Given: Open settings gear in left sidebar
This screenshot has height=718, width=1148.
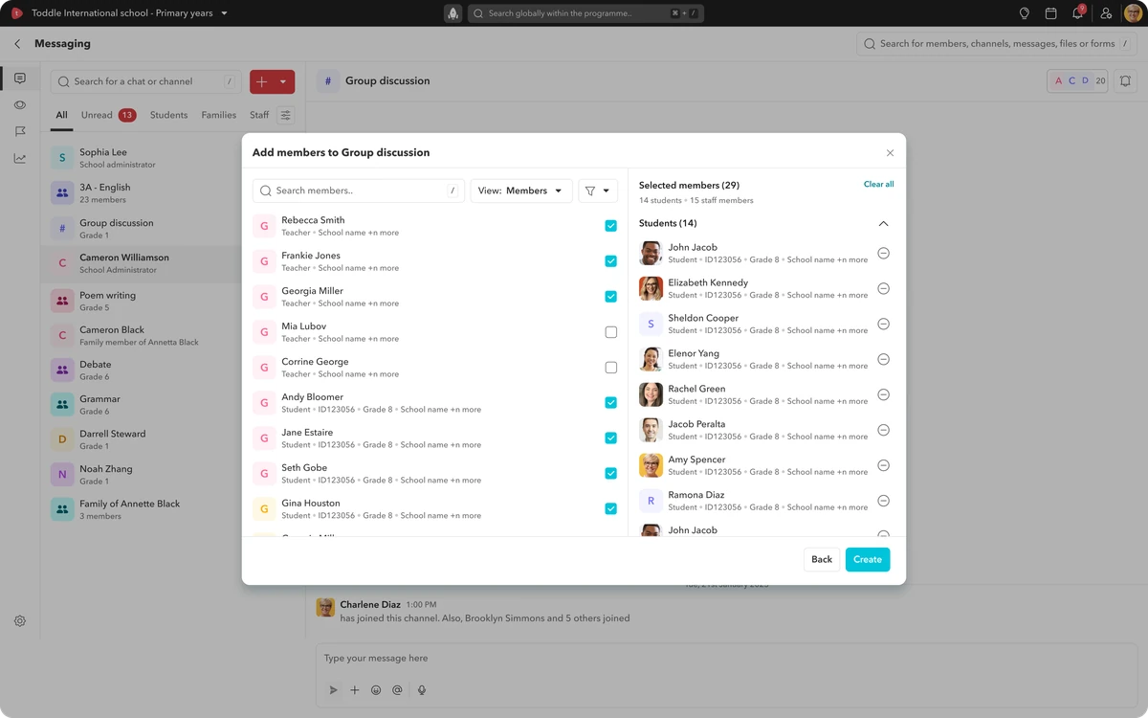Looking at the screenshot, I should tap(20, 621).
